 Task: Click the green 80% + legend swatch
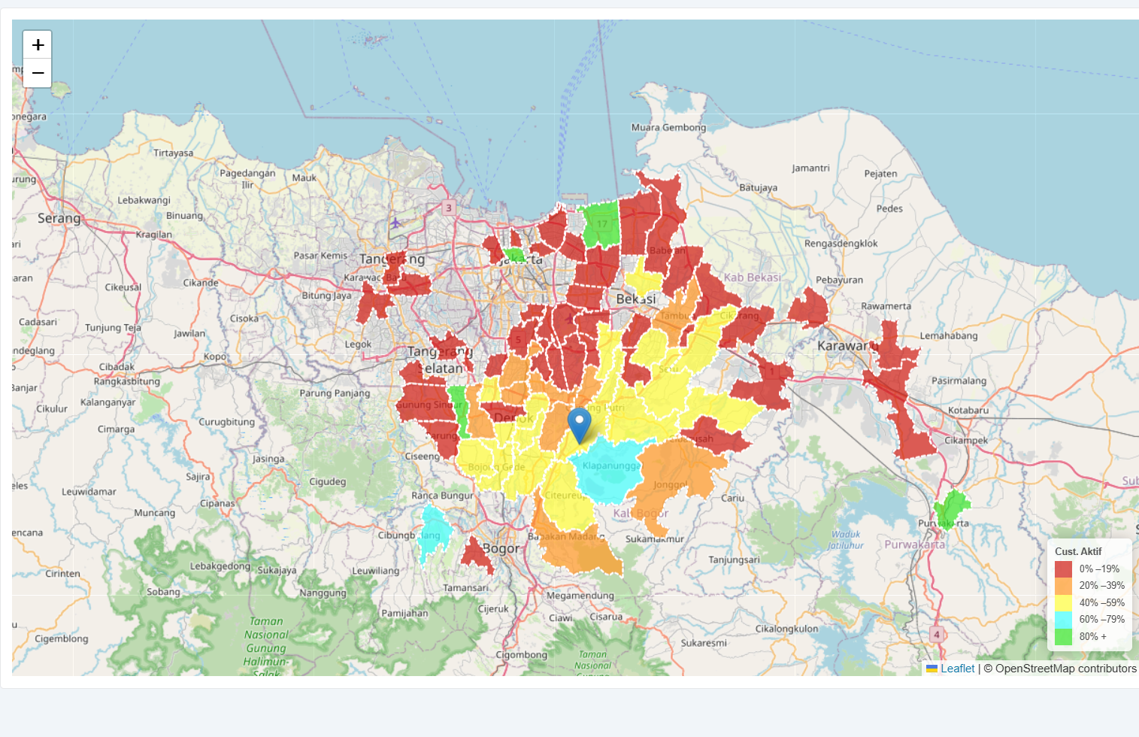[1063, 637]
